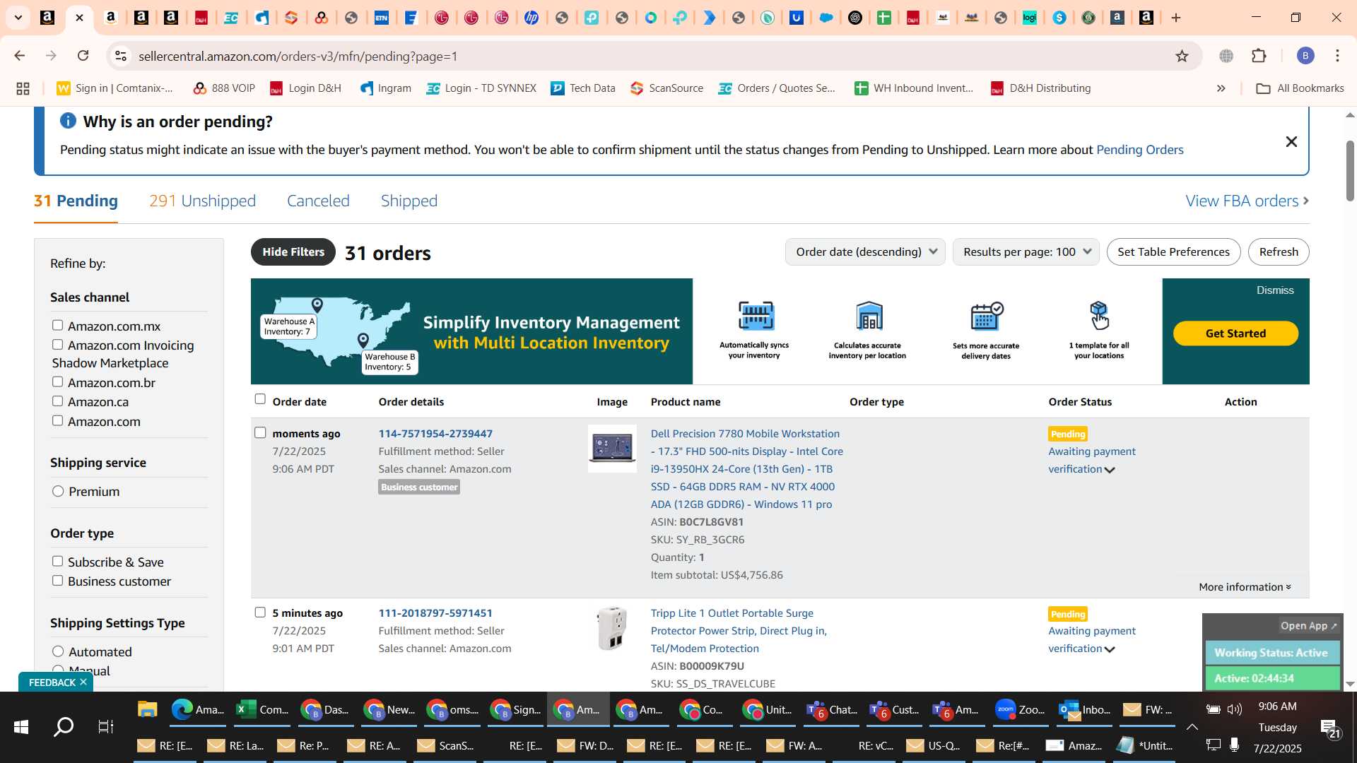
Task: Select order 111-2018797-5971451 checkbox
Action: (x=260, y=612)
